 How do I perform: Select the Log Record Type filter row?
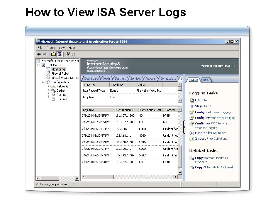coord(130,91)
